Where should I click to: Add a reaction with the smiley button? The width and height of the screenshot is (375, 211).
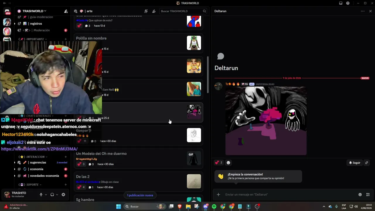pyautogui.click(x=229, y=163)
